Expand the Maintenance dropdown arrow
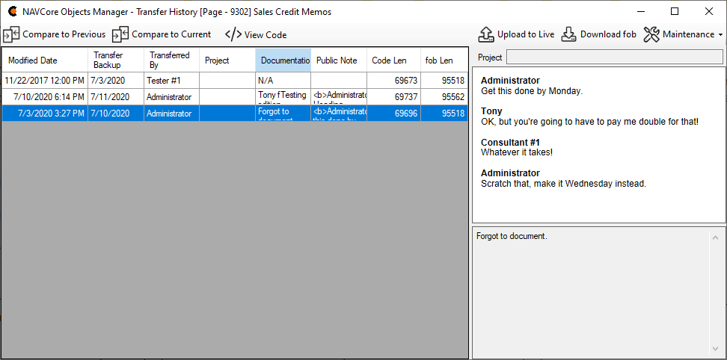Viewport: 727px width, 360px height. 720,35
